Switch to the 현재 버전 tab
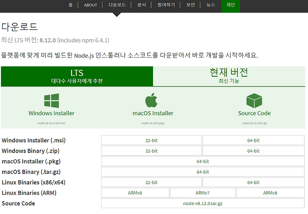 click(229, 76)
